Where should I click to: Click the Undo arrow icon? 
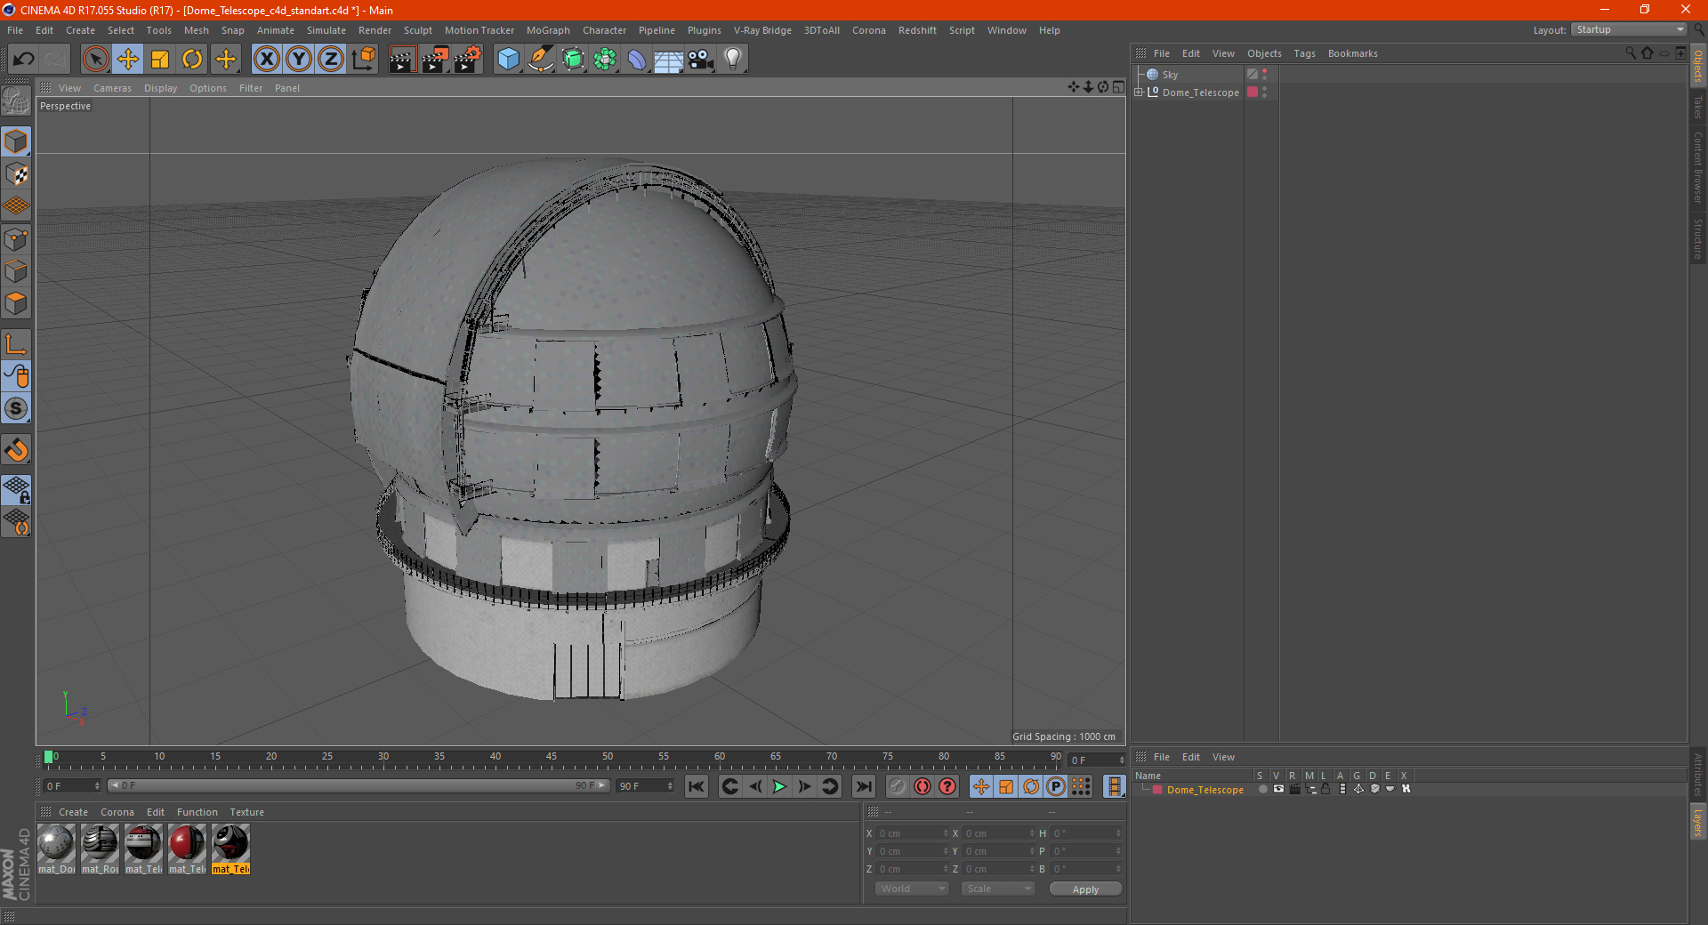(x=24, y=60)
